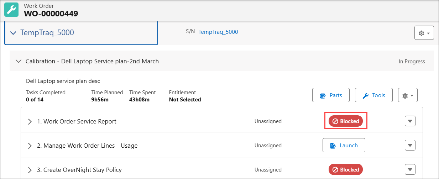439x179 pixels.
Task: Click the Parts button
Action: (x=331, y=95)
